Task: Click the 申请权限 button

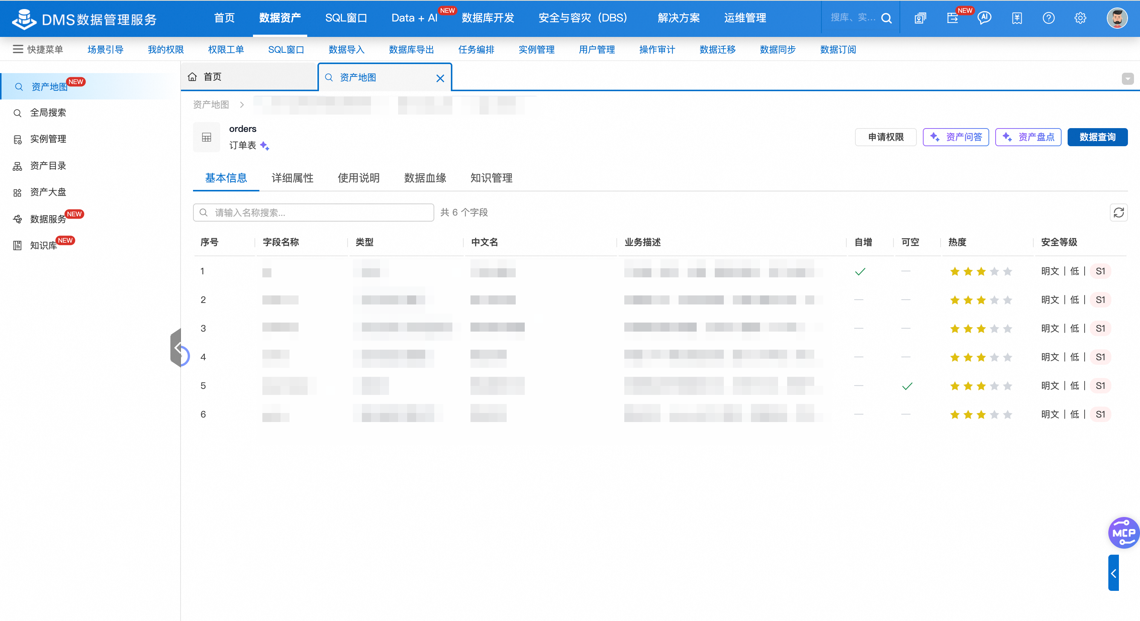Action: pos(885,137)
